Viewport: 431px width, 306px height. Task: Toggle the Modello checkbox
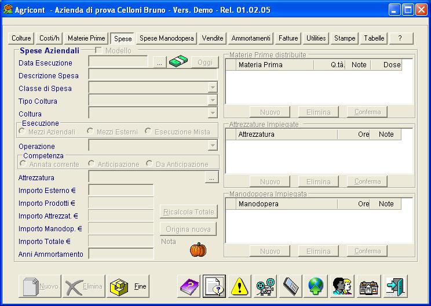pyautogui.click(x=98, y=51)
